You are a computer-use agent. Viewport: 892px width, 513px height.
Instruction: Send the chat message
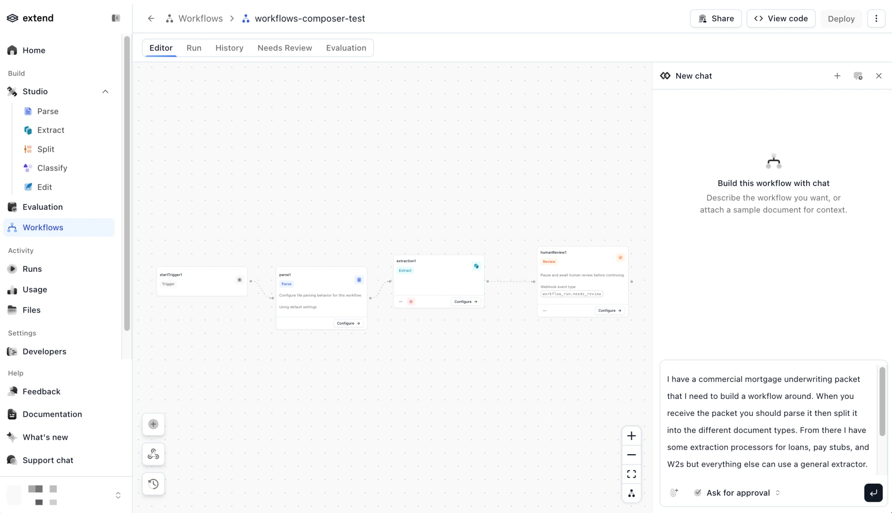click(873, 493)
